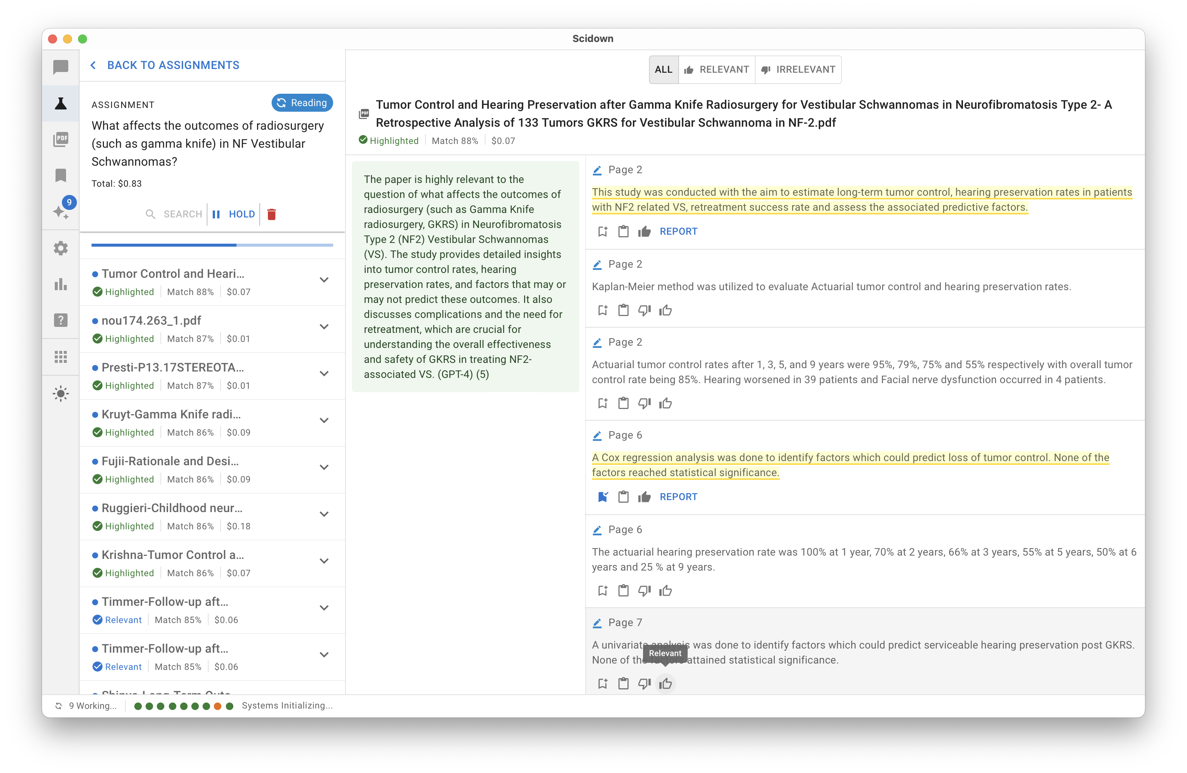Click the pencil icon on Cox regression excerpt
The height and width of the screenshot is (773, 1187).
597,436
